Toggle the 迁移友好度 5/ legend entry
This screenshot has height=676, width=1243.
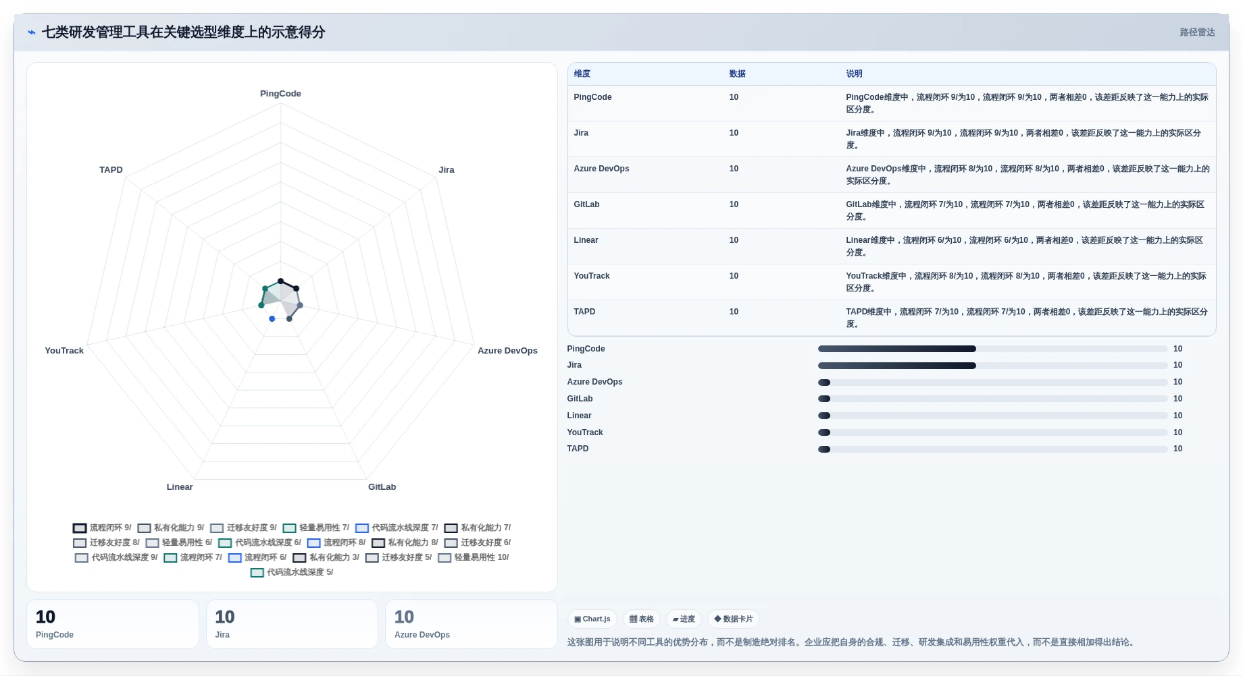tap(398, 557)
